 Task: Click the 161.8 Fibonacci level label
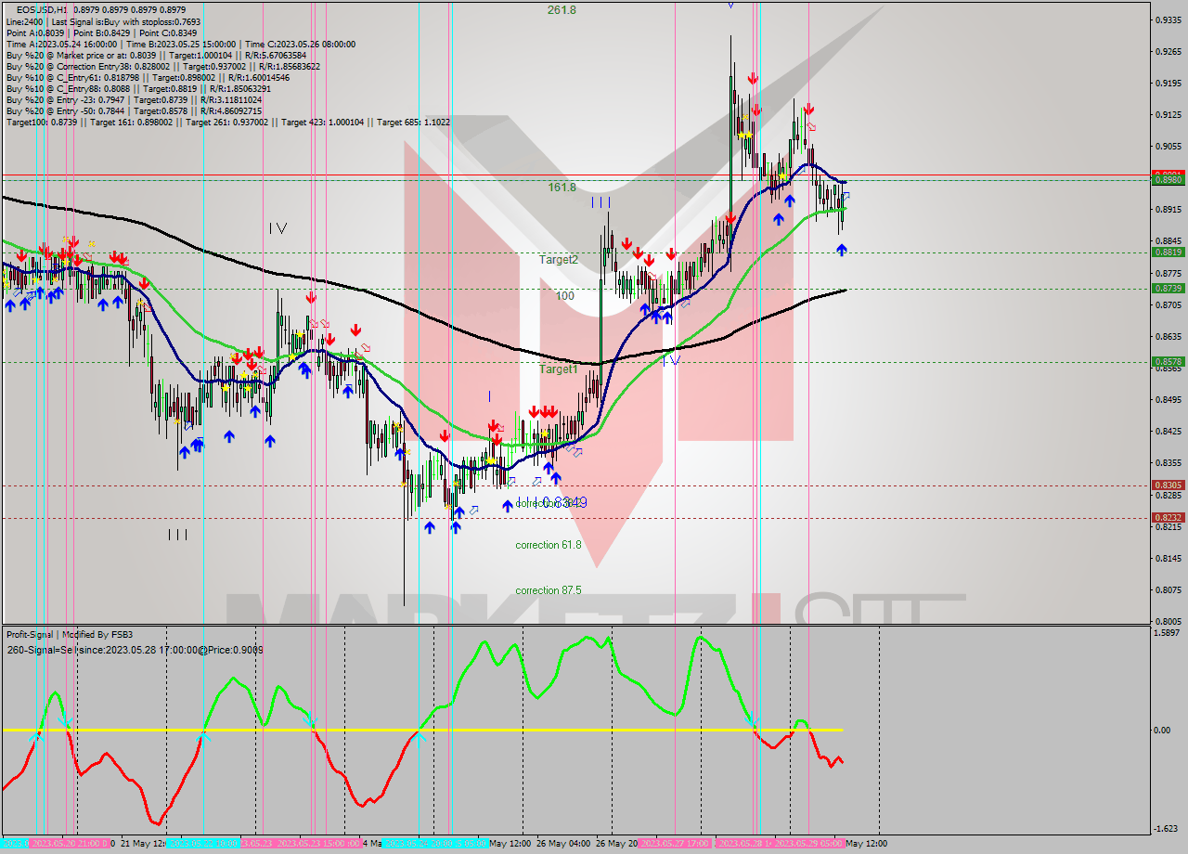coord(562,187)
